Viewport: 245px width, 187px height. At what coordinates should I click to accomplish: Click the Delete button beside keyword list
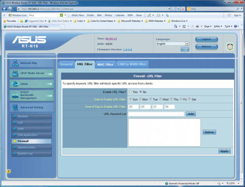(209, 132)
